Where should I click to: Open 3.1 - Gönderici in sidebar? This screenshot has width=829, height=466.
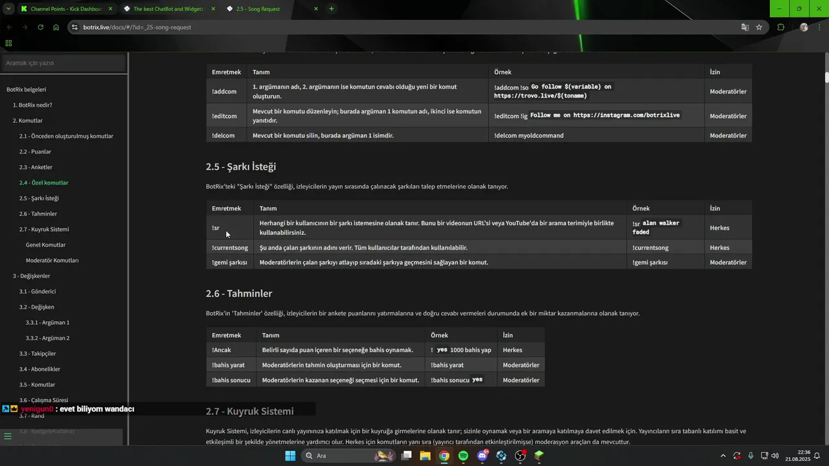click(38, 291)
